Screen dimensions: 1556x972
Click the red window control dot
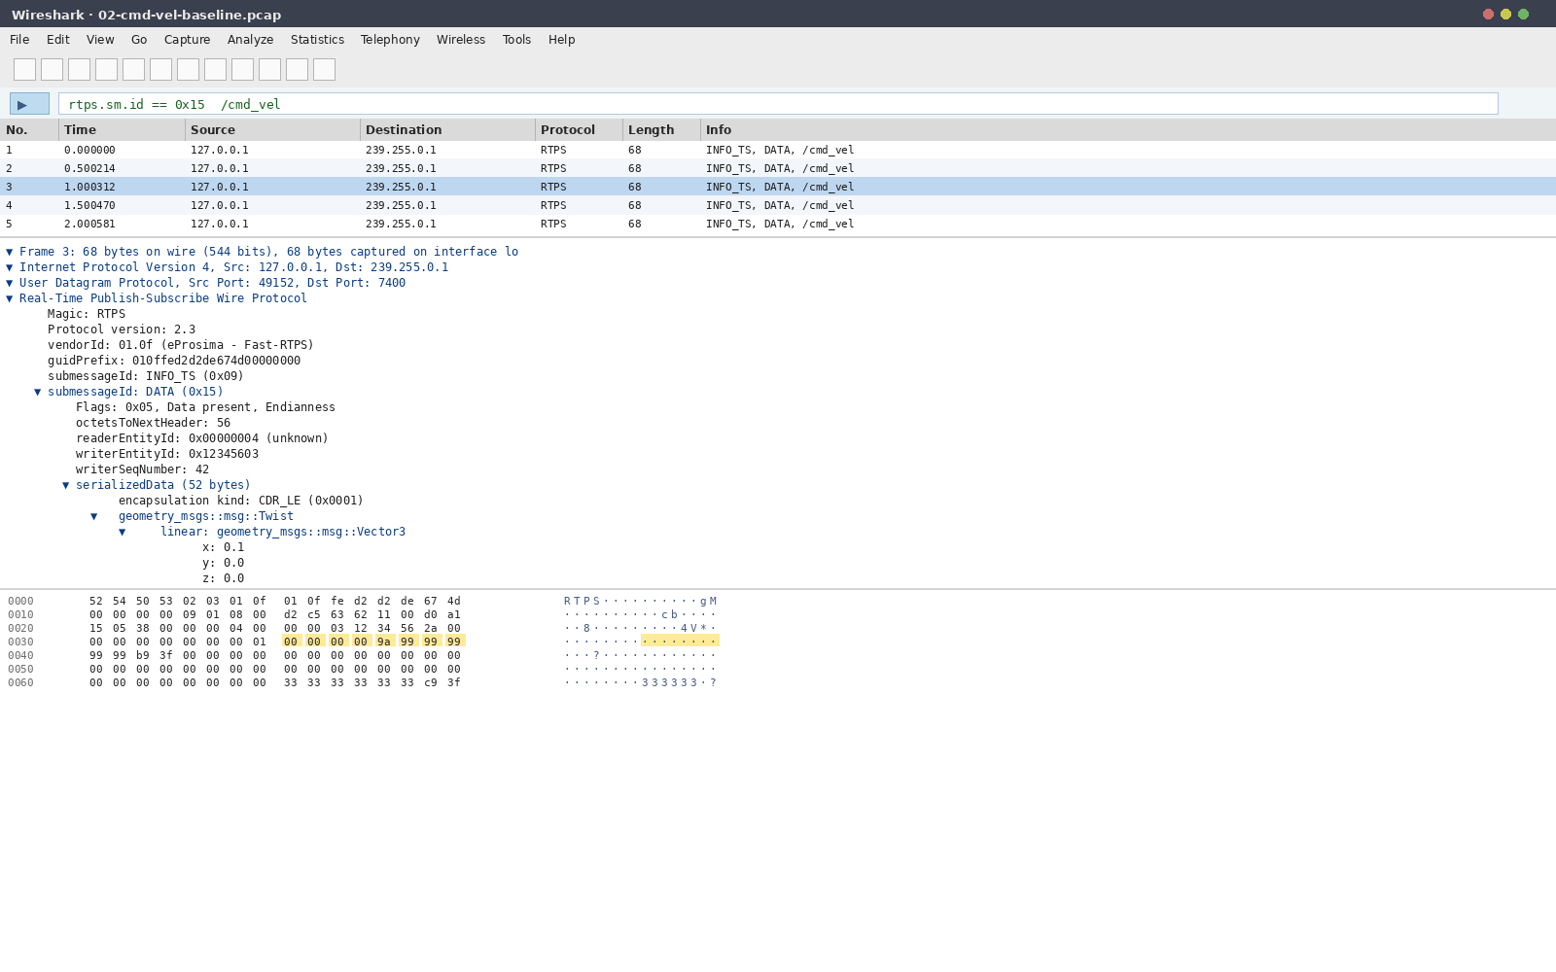pyautogui.click(x=1488, y=15)
